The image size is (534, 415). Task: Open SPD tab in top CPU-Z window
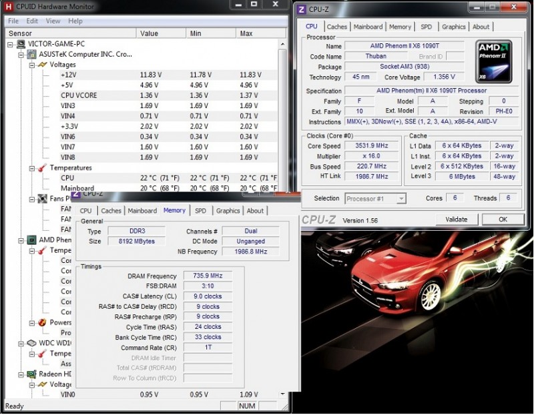tap(426, 27)
